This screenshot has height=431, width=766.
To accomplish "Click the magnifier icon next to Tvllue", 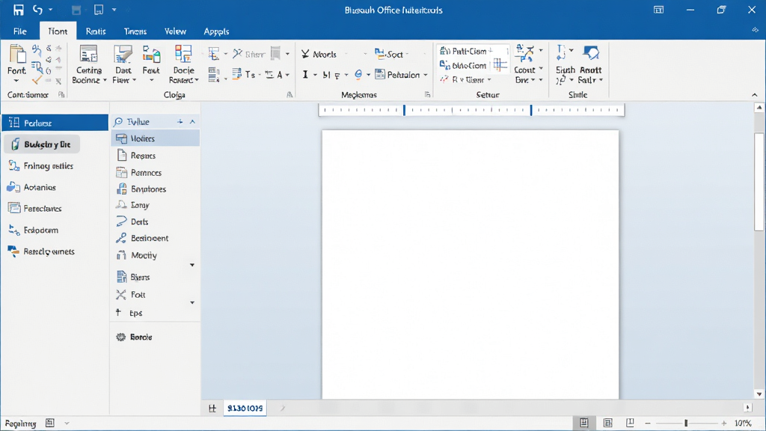I will [118, 122].
